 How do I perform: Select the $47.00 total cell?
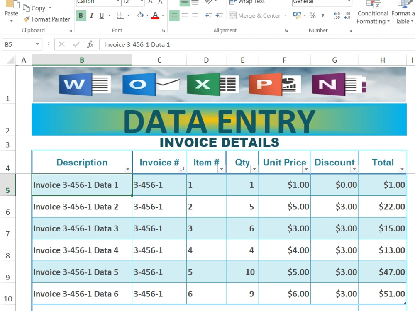click(x=383, y=272)
